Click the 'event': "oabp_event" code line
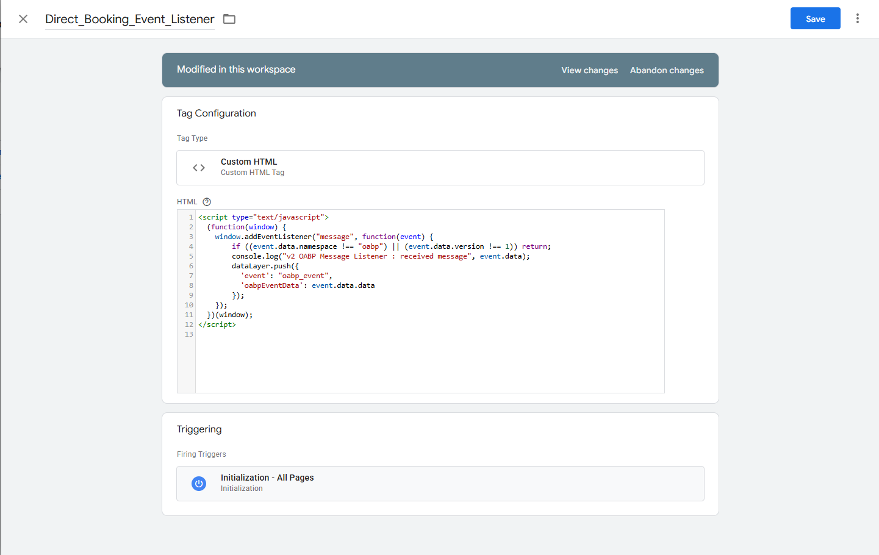This screenshot has height=555, width=879. point(286,276)
